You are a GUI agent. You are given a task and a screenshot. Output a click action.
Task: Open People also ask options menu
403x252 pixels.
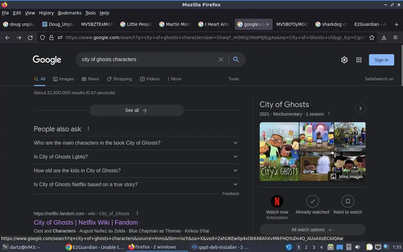88,129
